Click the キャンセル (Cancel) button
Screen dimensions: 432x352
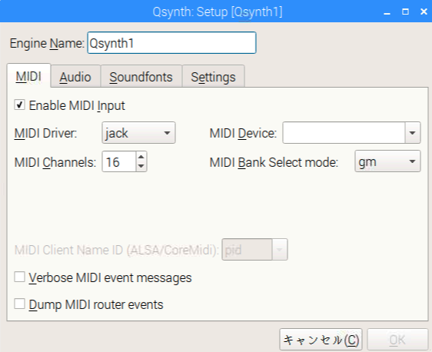click(x=321, y=340)
